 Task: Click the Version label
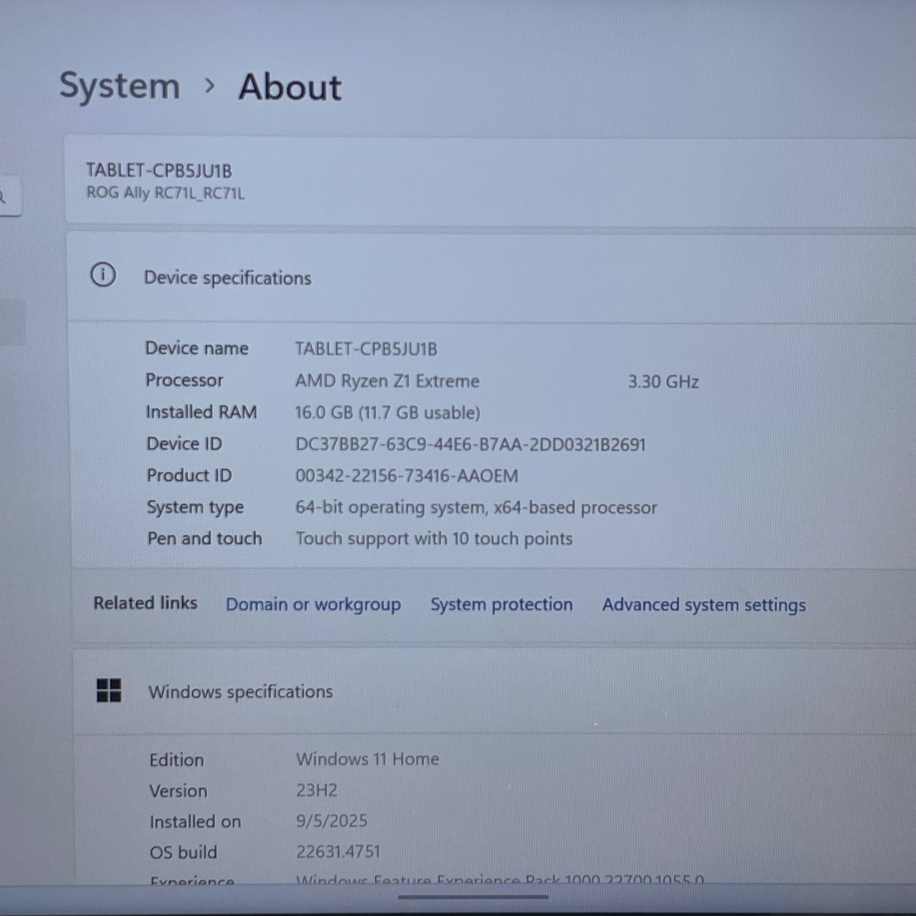178,791
